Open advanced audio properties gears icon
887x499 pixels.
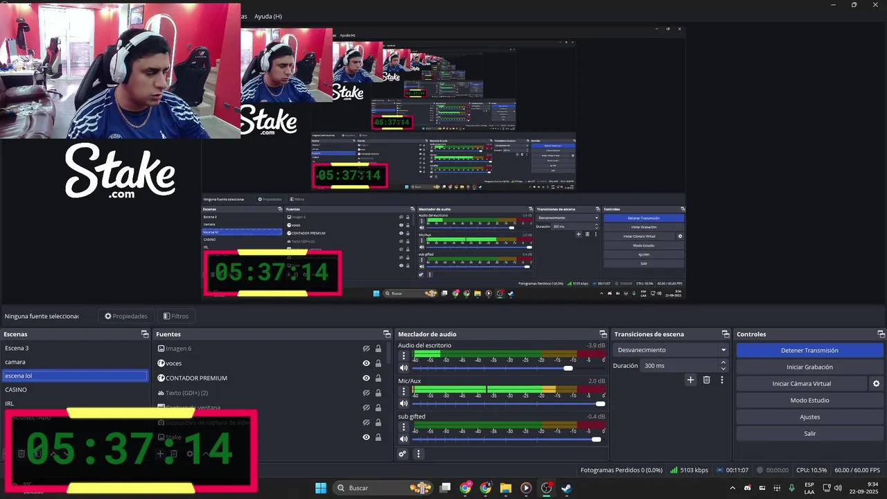[x=402, y=454]
